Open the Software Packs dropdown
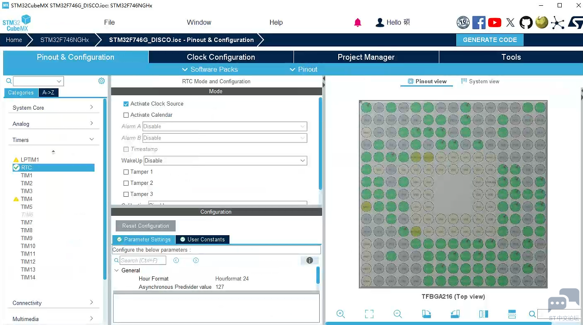 click(x=210, y=69)
